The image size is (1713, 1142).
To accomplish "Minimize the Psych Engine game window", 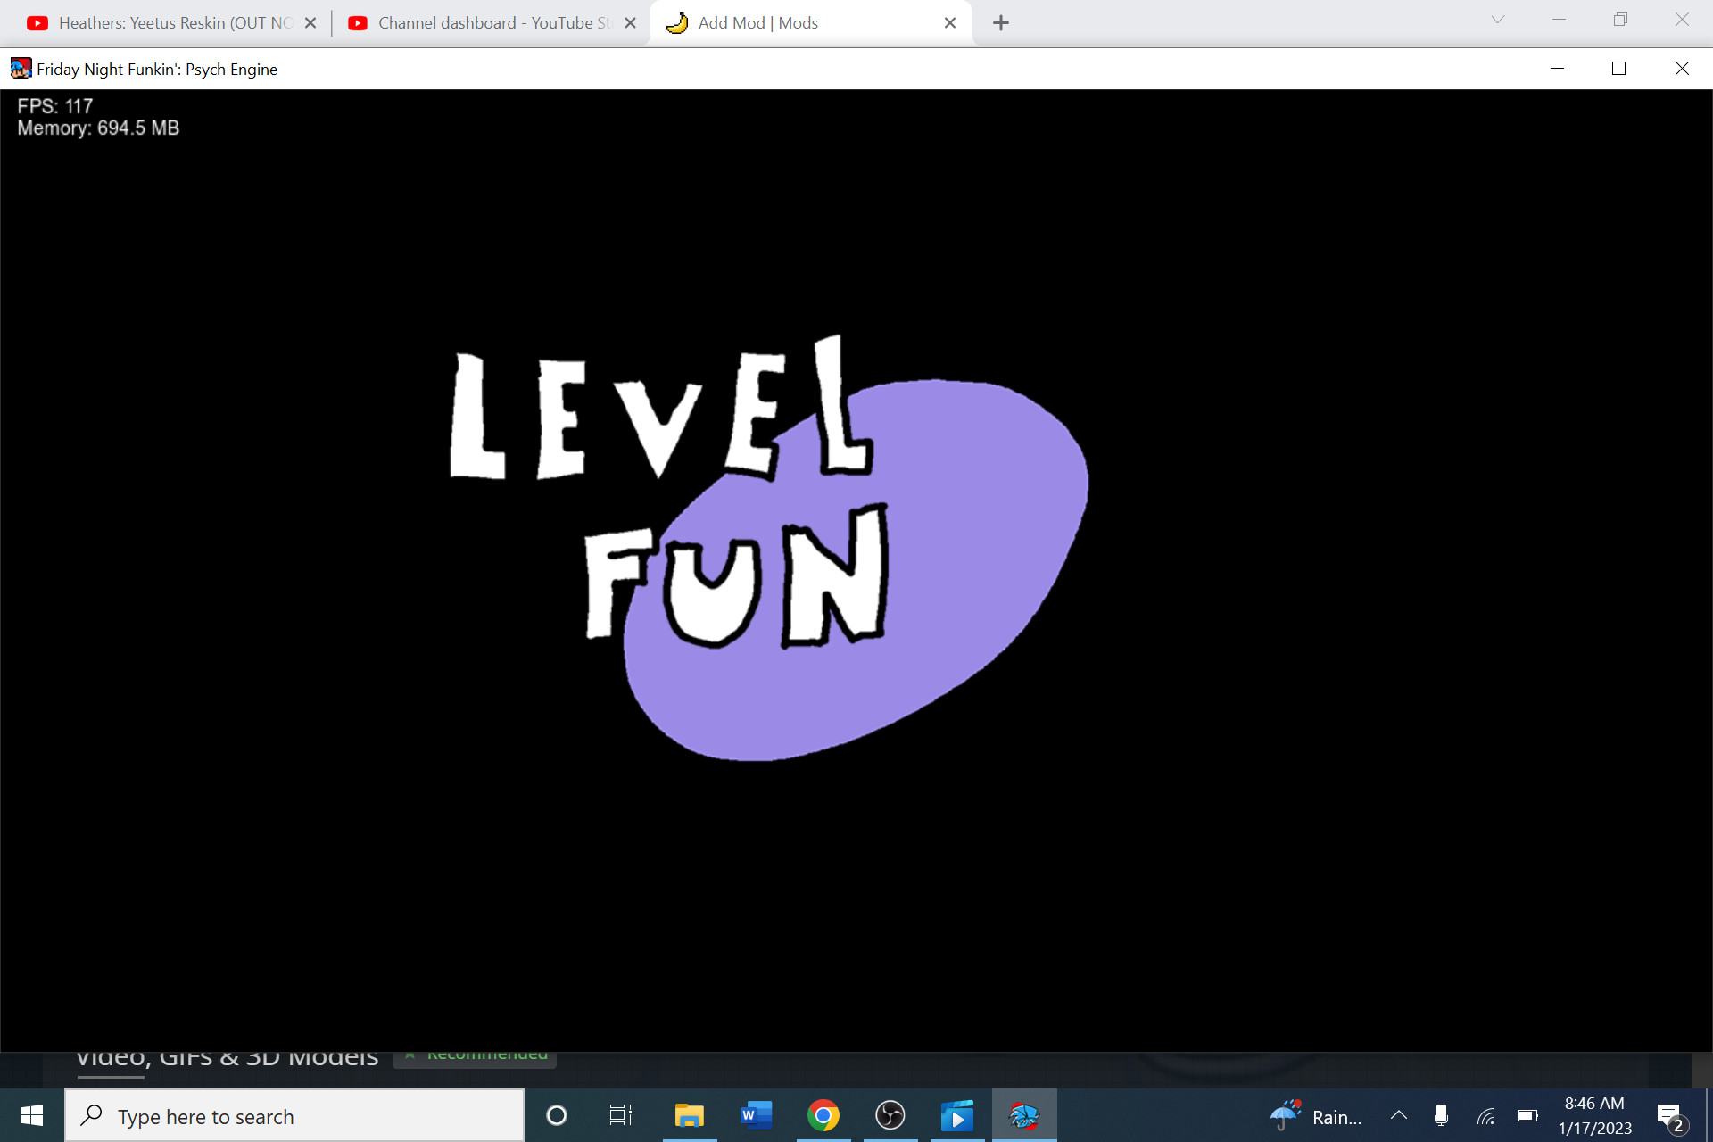I will (x=1557, y=69).
